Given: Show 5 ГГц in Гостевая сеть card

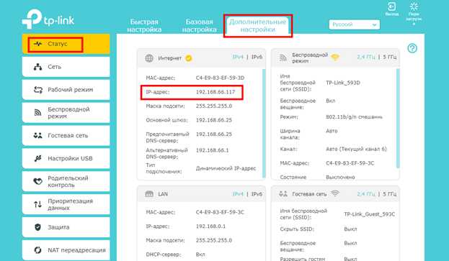Looking at the screenshot, I should click(390, 194).
